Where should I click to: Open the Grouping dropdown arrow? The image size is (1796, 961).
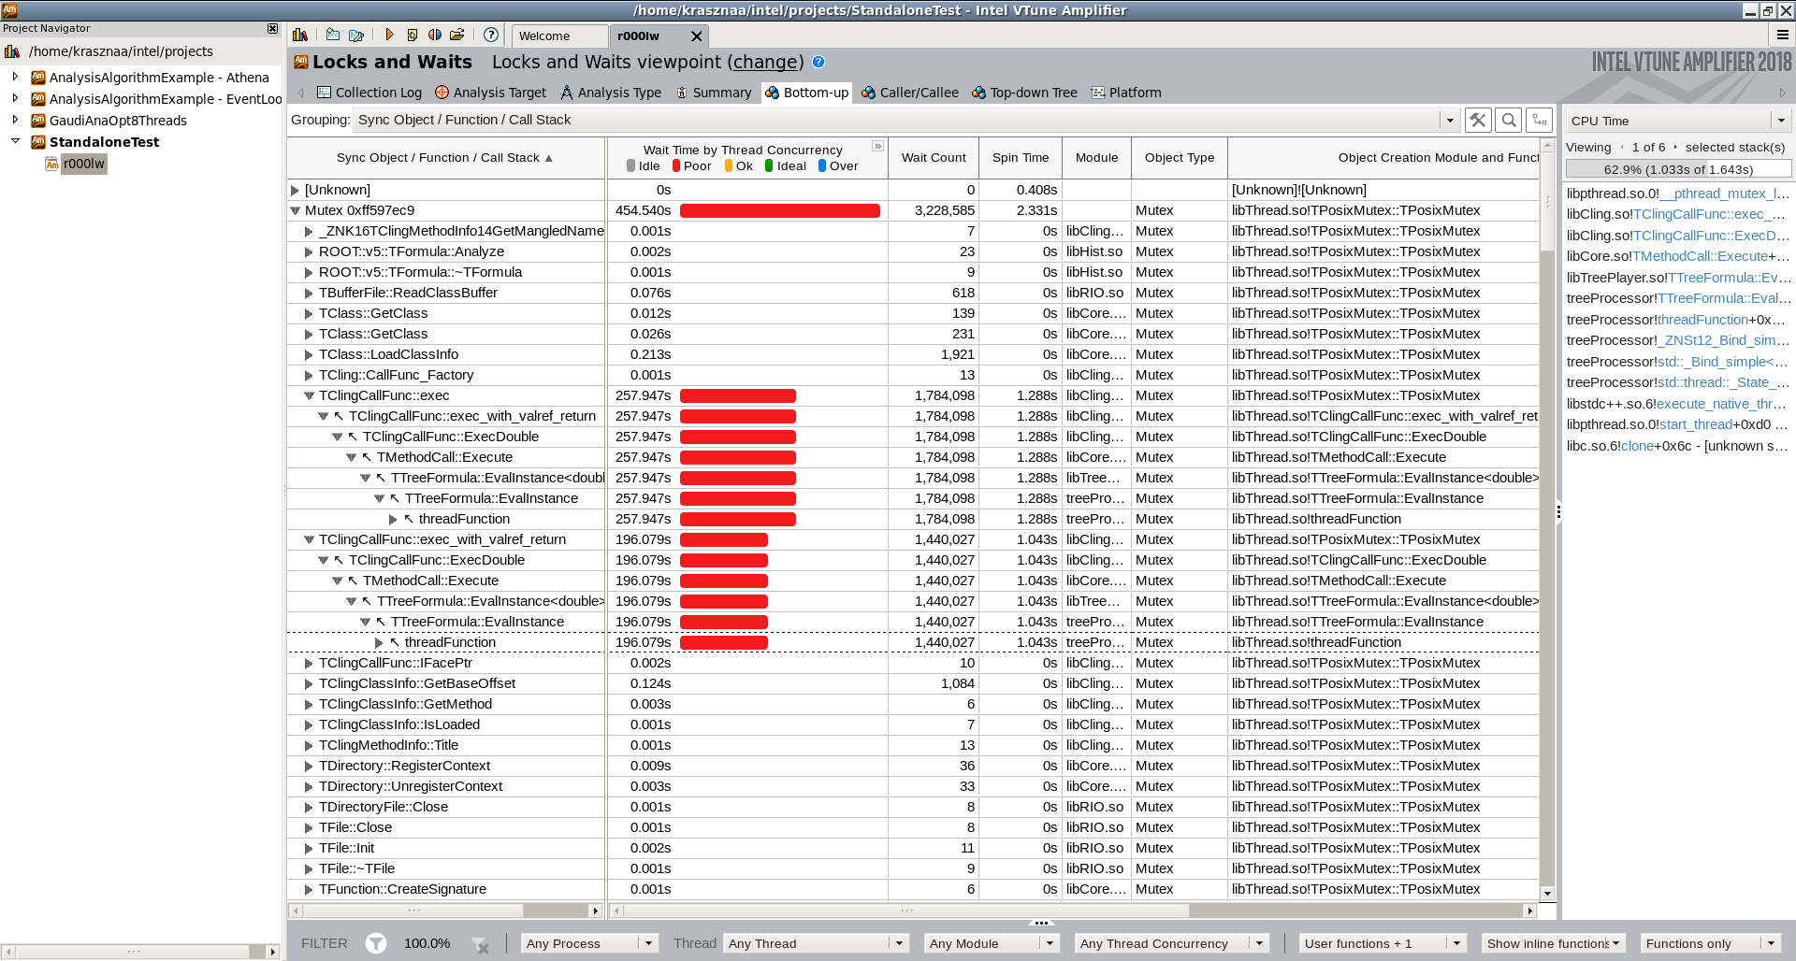(1450, 120)
